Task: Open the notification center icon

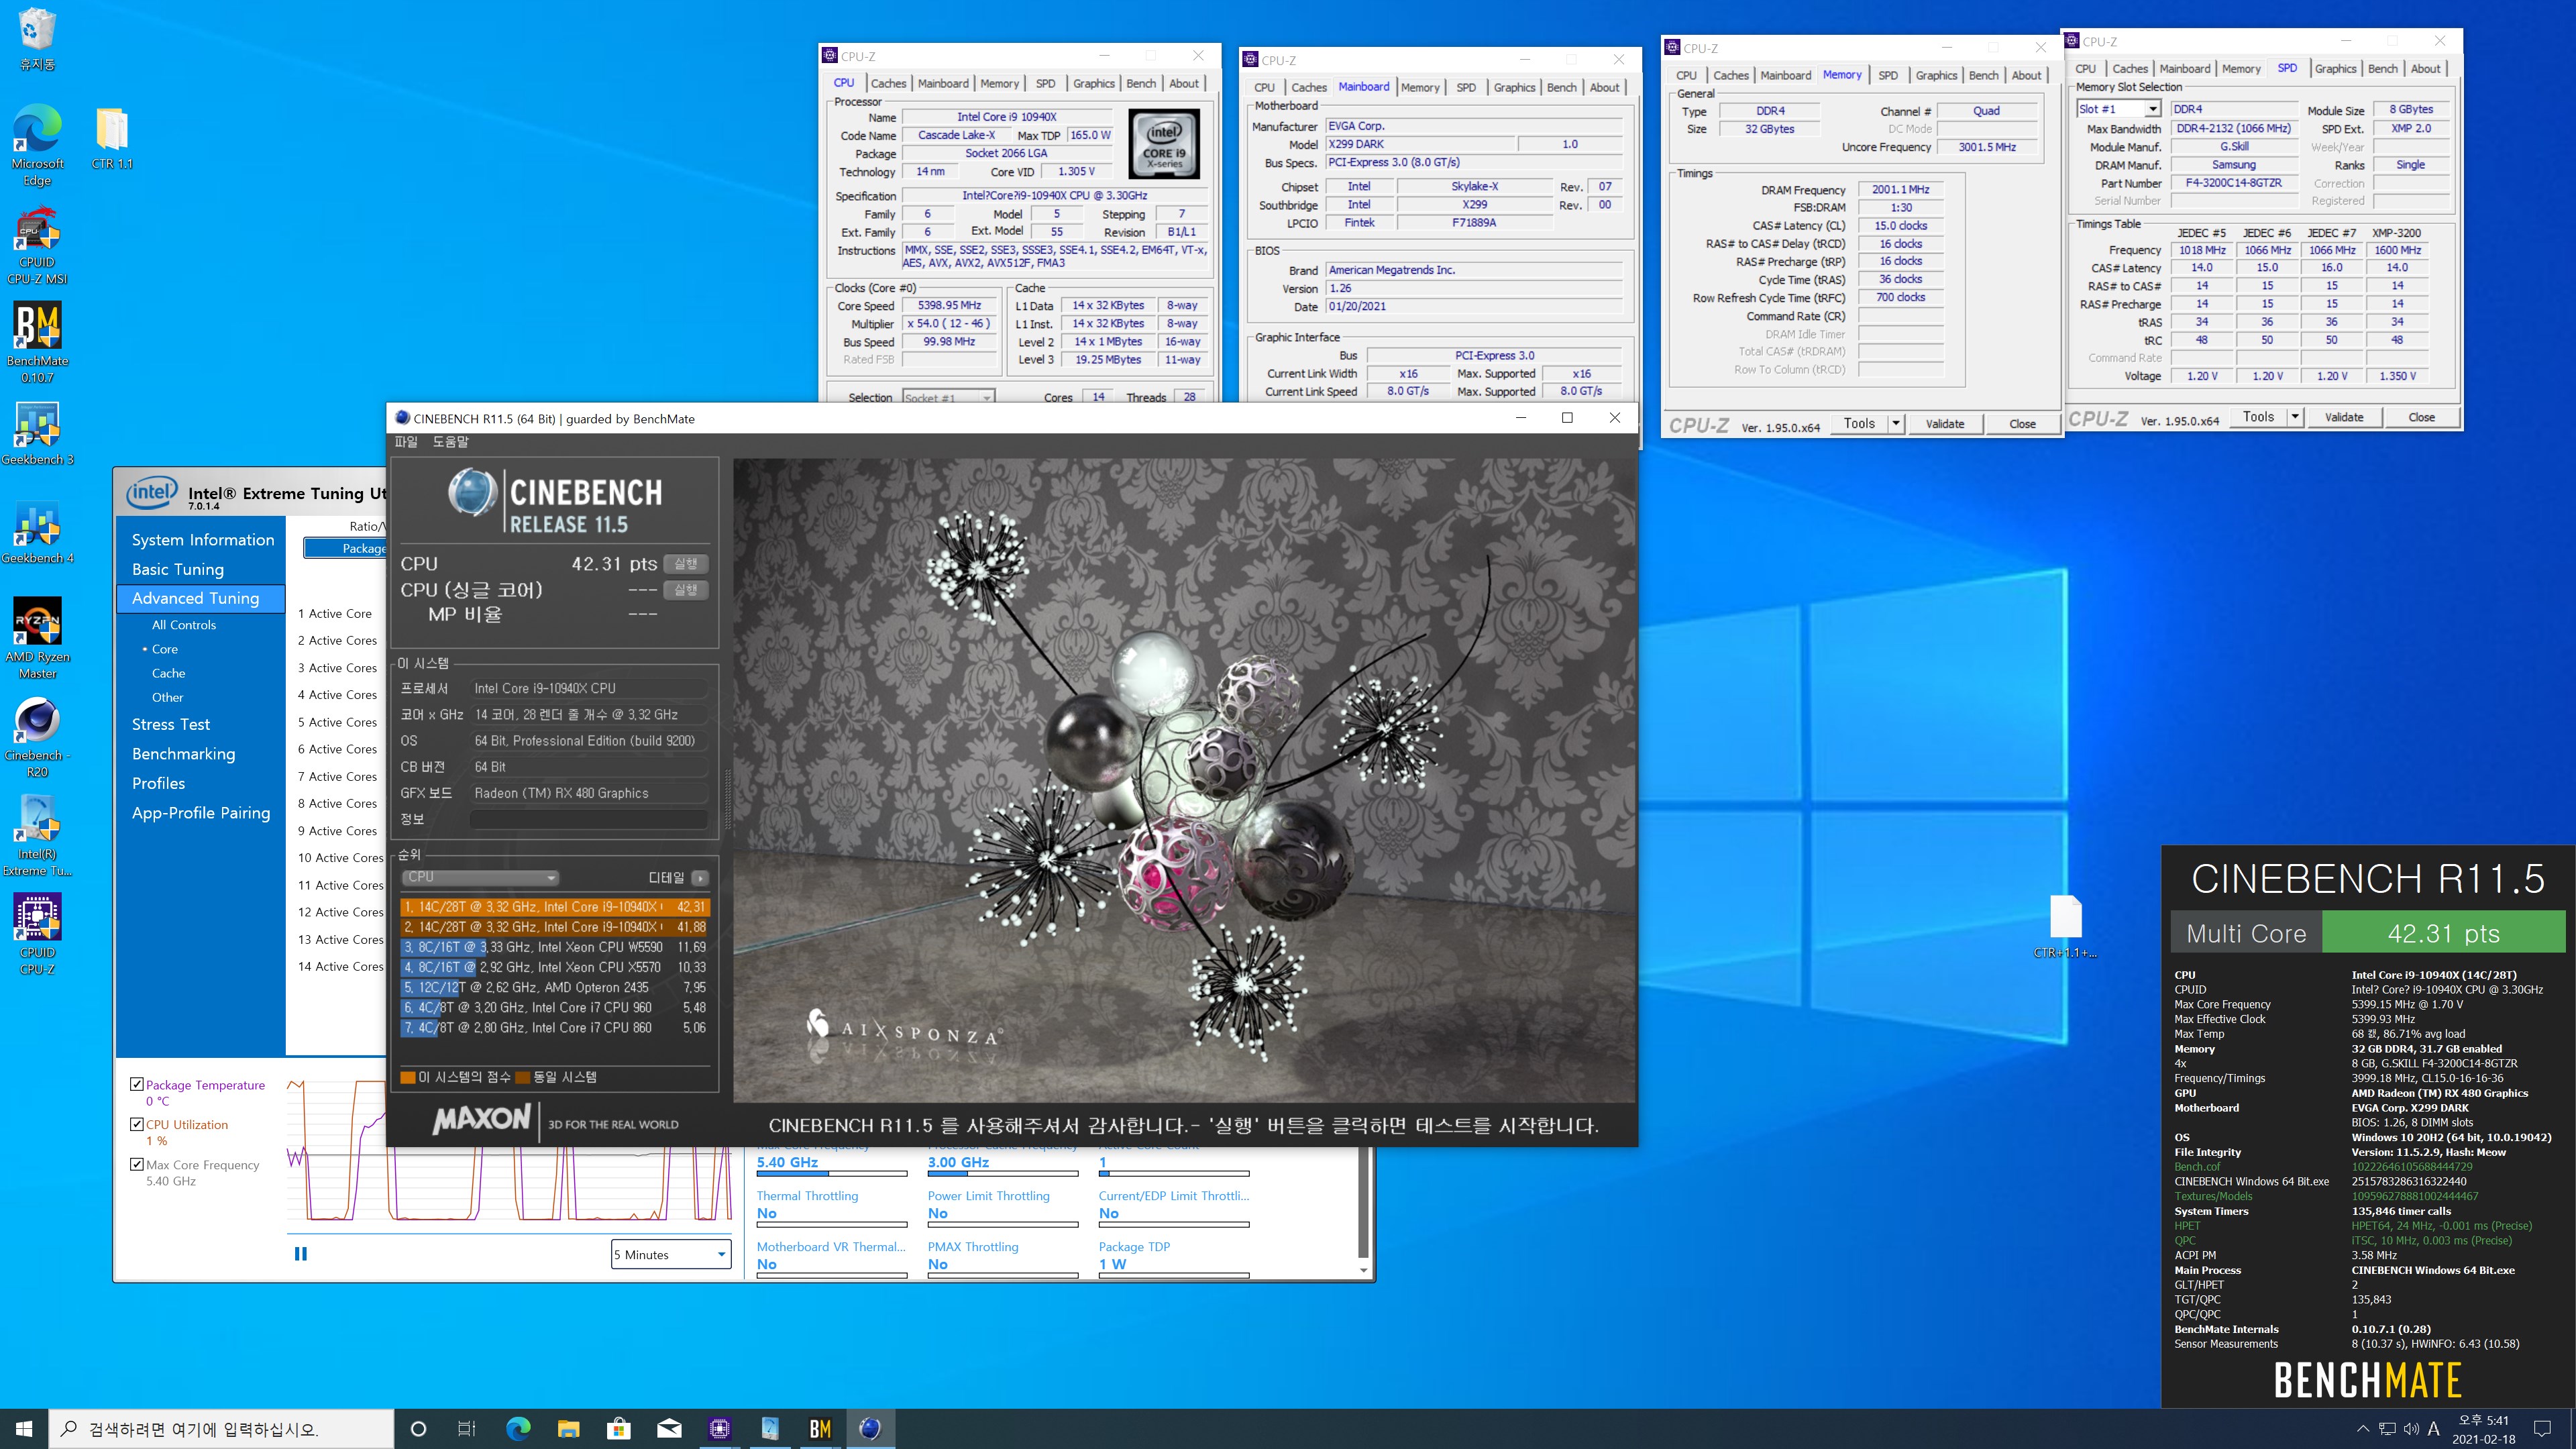Action: click(2543, 1429)
